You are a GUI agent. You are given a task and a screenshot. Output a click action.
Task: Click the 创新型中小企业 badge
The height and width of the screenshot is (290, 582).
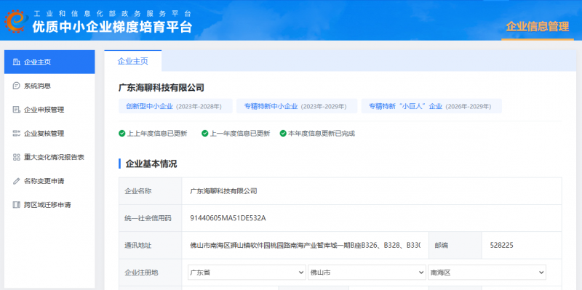click(x=175, y=106)
